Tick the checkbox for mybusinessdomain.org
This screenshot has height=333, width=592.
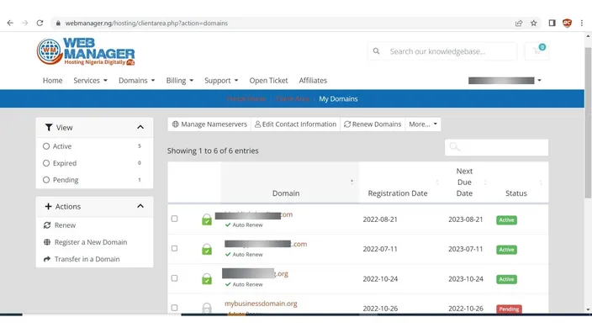point(174,308)
